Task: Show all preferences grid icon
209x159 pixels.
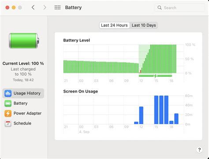Action: click(x=57, y=7)
